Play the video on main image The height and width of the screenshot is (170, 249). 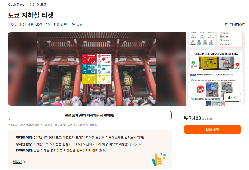click(x=97, y=68)
